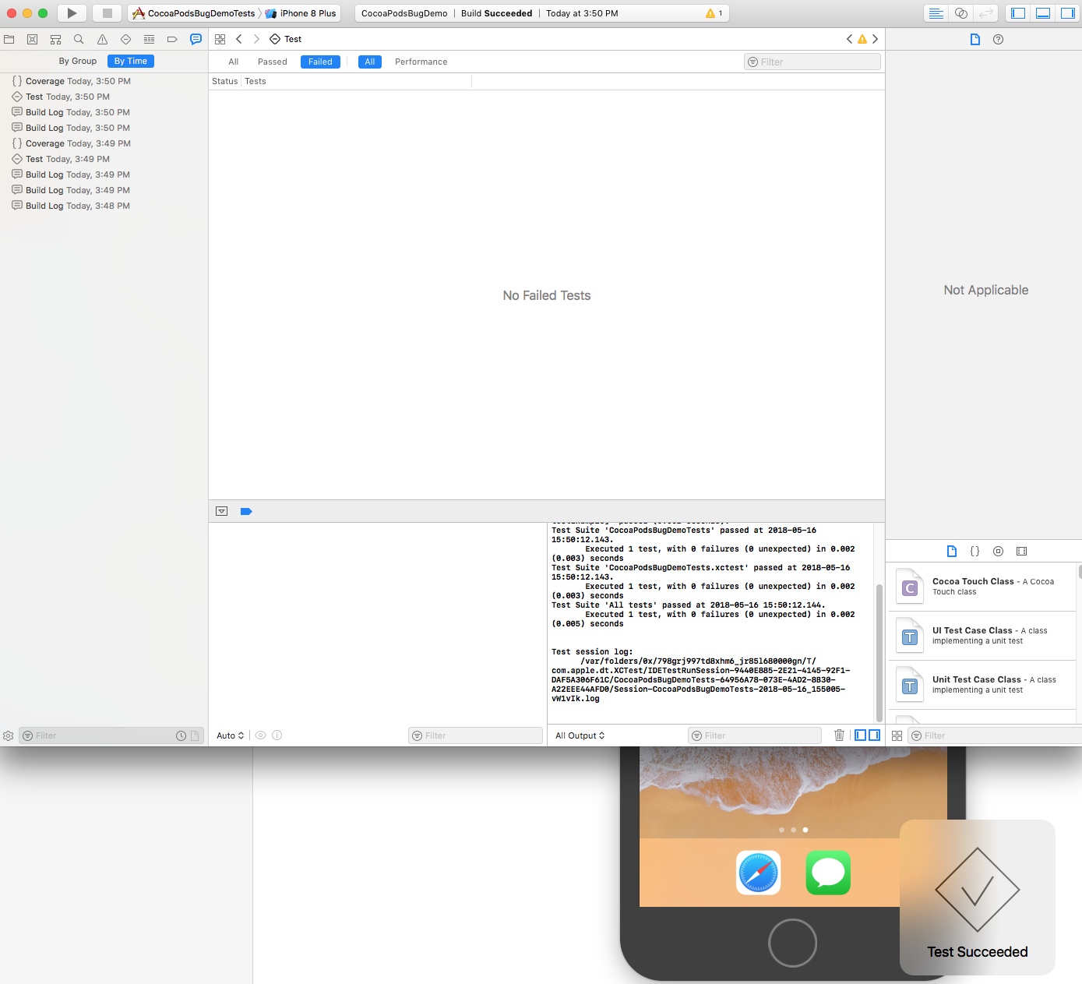Screen dimensions: 1082x984
Task: Expand the console disclosure triangle in debug bar
Action: click(222, 511)
